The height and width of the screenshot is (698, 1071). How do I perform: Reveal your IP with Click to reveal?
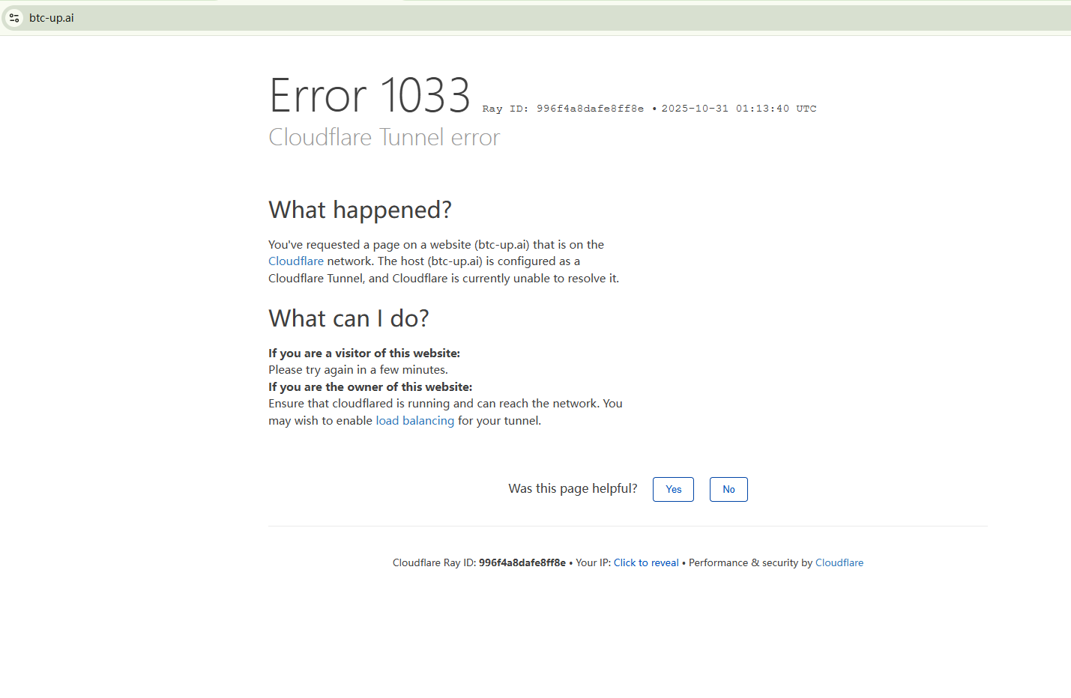(x=646, y=563)
